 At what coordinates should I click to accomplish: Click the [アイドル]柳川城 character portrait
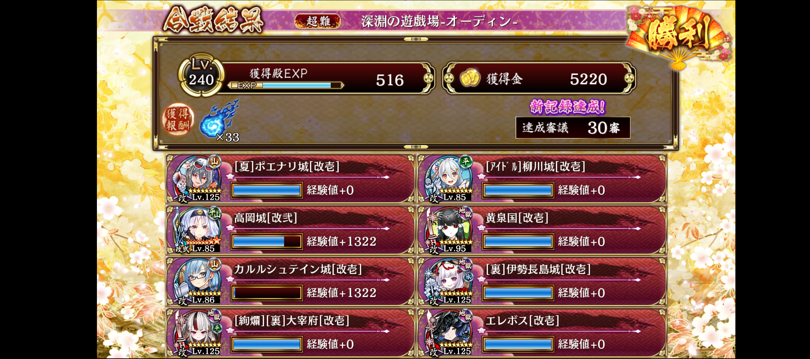coord(449,178)
